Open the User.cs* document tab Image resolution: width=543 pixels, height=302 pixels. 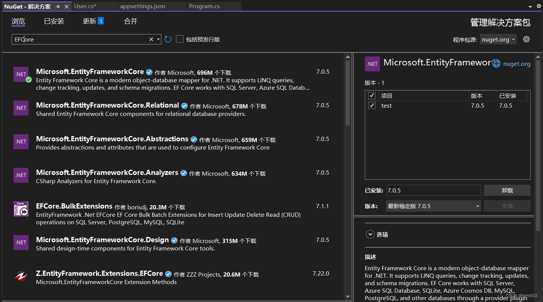click(94, 6)
